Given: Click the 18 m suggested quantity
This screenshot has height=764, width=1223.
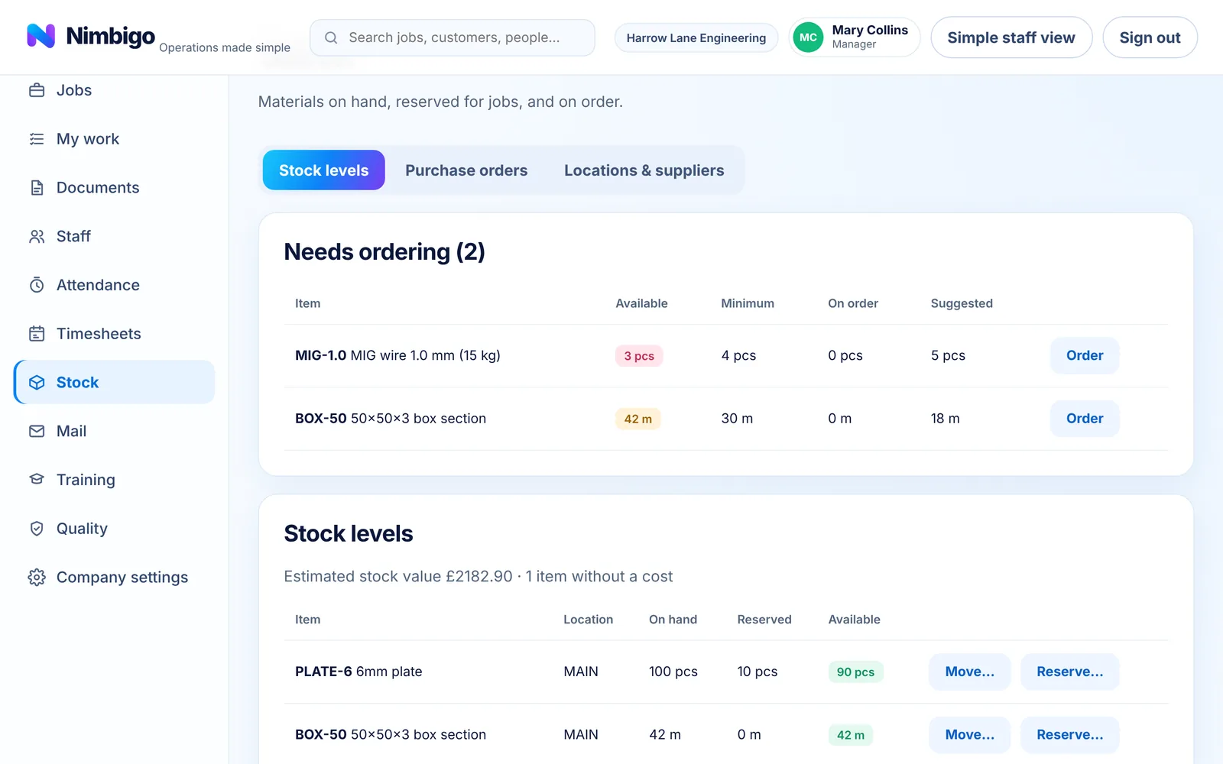Looking at the screenshot, I should click(946, 419).
